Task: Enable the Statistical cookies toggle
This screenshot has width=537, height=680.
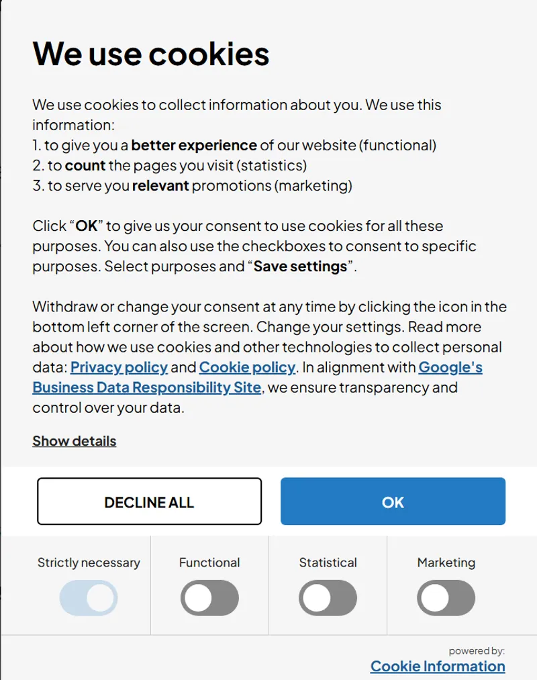Action: [328, 597]
